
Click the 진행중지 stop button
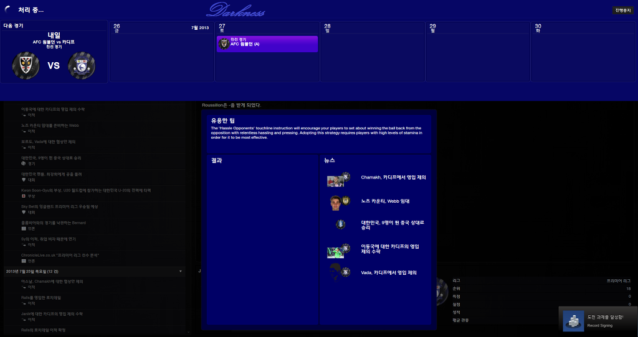click(622, 11)
